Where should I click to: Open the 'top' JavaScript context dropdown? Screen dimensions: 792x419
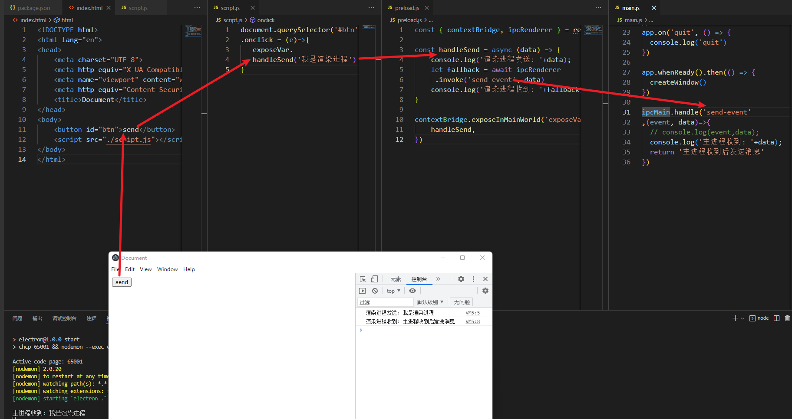(393, 291)
